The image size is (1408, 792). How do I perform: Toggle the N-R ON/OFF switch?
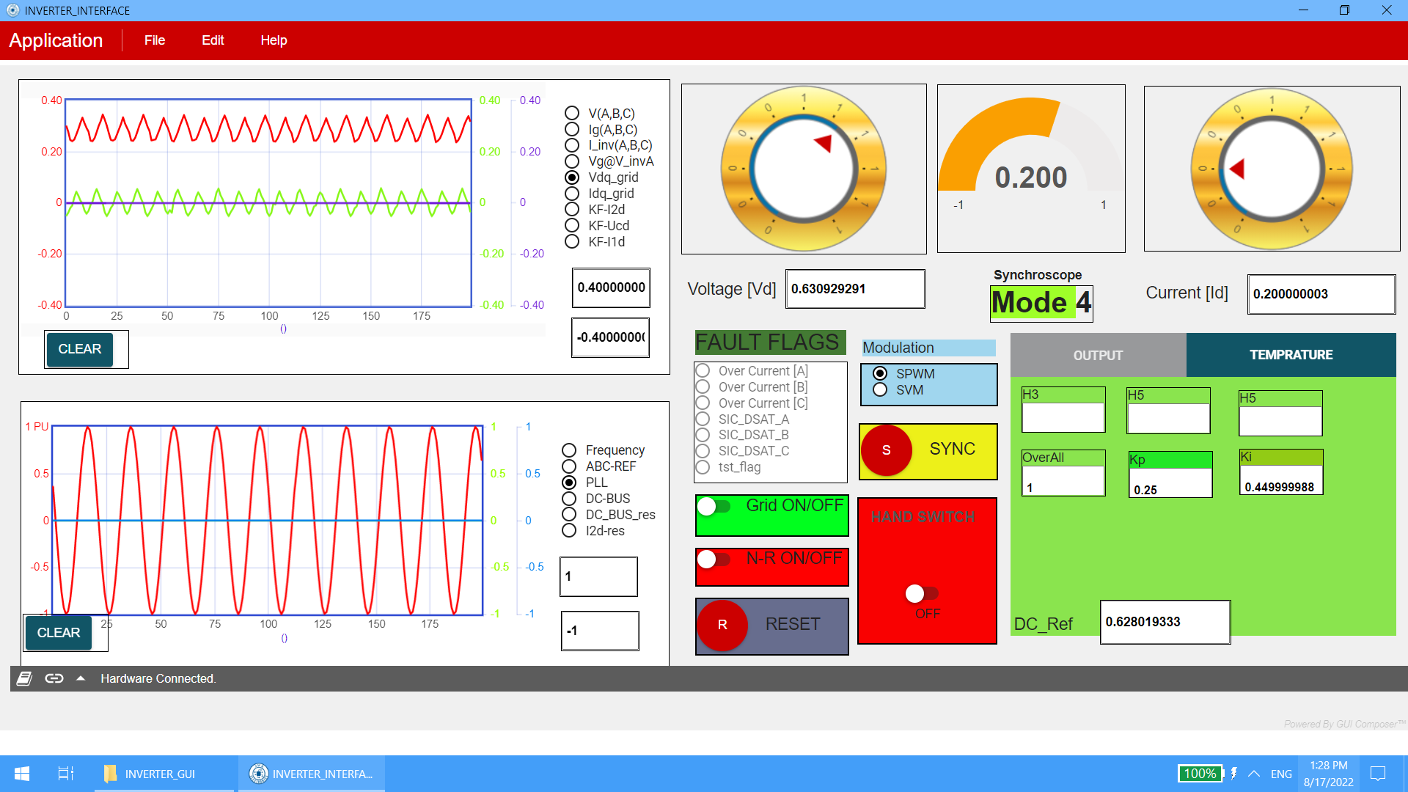tap(714, 559)
